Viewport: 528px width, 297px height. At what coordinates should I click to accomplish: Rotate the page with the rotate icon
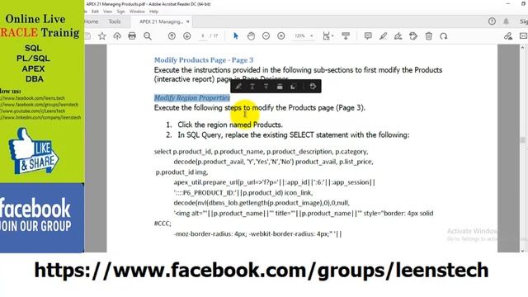tap(444, 36)
